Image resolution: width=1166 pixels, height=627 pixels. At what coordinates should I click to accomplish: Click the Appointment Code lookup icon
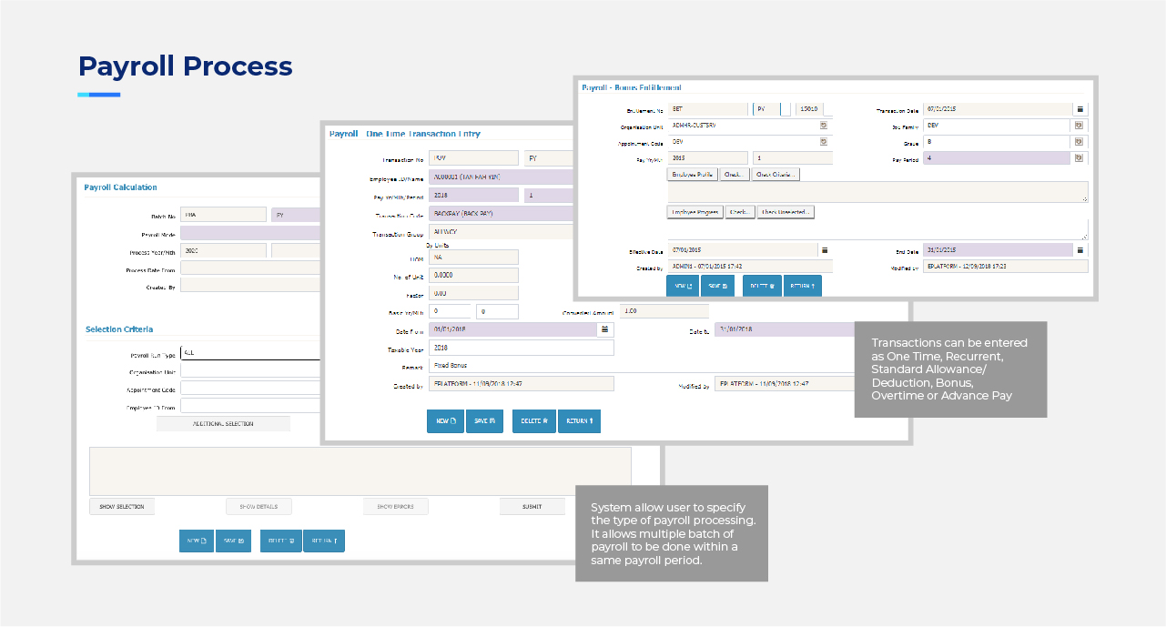click(x=824, y=142)
